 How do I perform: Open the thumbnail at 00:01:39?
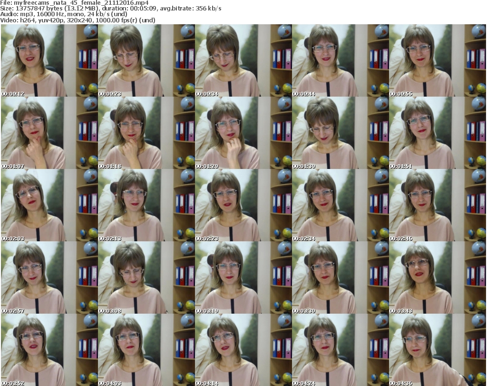341,133
